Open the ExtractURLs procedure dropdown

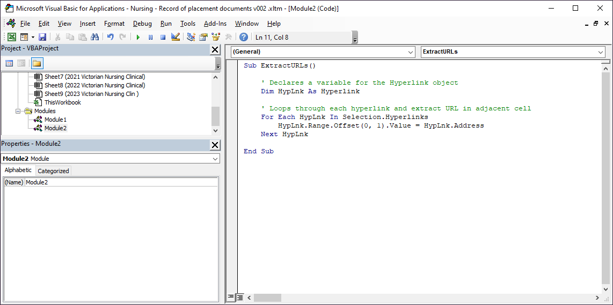coord(601,51)
